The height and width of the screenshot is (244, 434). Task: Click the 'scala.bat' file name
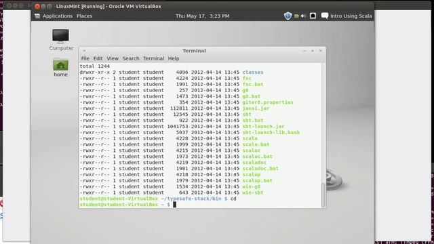point(256,144)
